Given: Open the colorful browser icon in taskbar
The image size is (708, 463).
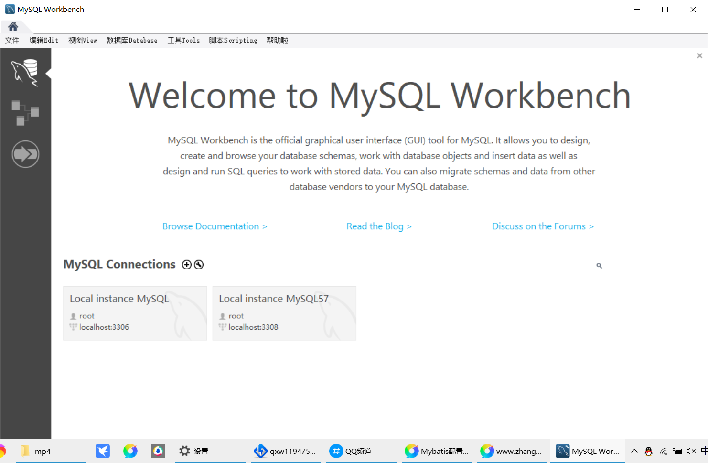Looking at the screenshot, I should tap(130, 451).
